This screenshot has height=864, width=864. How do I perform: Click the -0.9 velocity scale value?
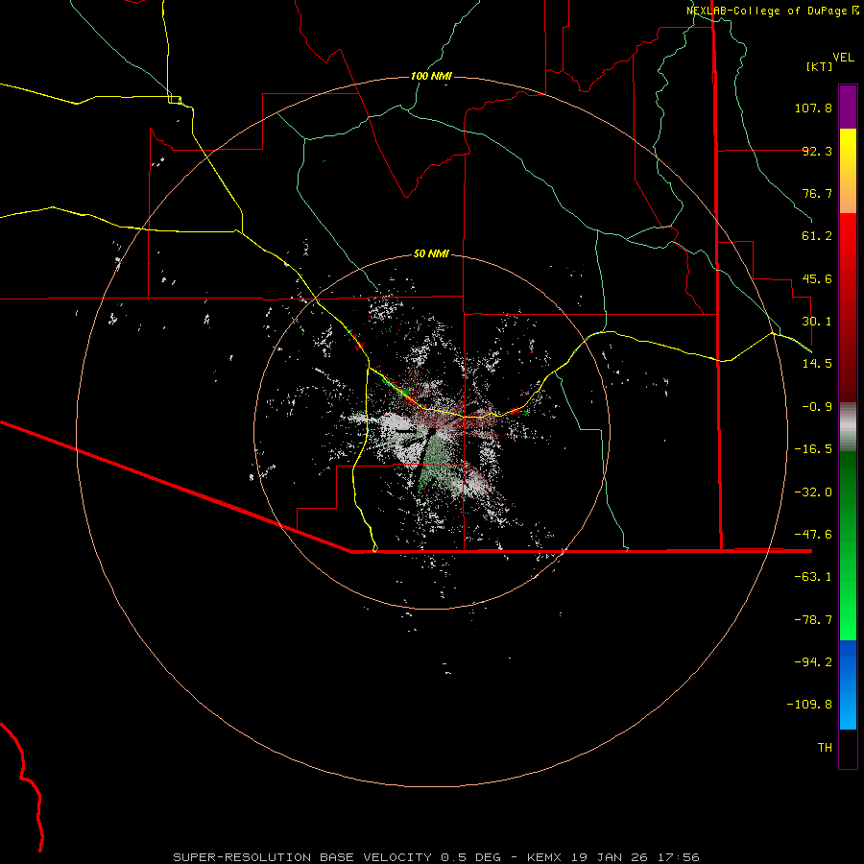click(817, 407)
